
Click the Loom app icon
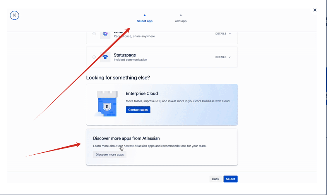105,35
